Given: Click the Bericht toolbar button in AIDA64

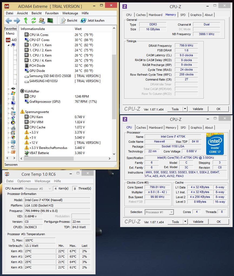Looking at the screenshot, I should [69, 21].
